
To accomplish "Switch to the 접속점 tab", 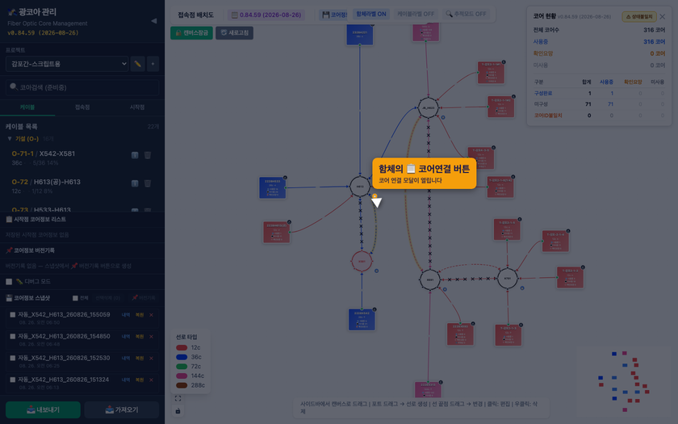I will [82, 107].
